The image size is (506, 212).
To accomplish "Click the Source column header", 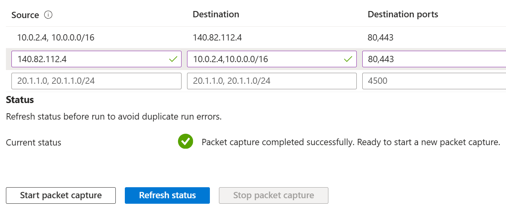I will pyautogui.click(x=25, y=15).
